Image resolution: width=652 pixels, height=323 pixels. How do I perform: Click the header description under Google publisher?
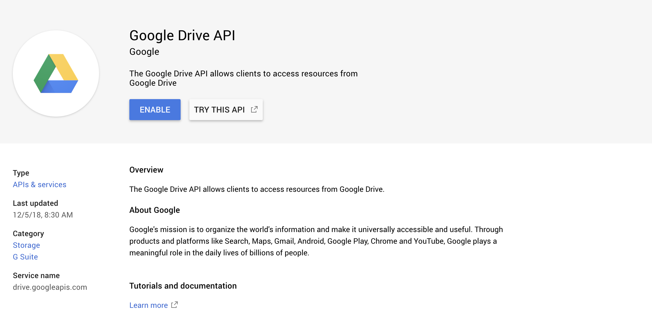[x=244, y=78]
